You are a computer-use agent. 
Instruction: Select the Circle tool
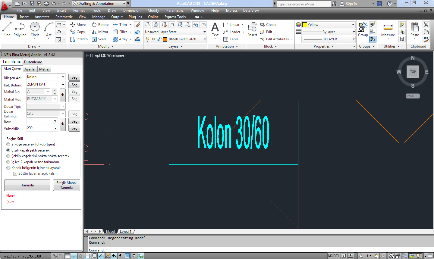35,30
